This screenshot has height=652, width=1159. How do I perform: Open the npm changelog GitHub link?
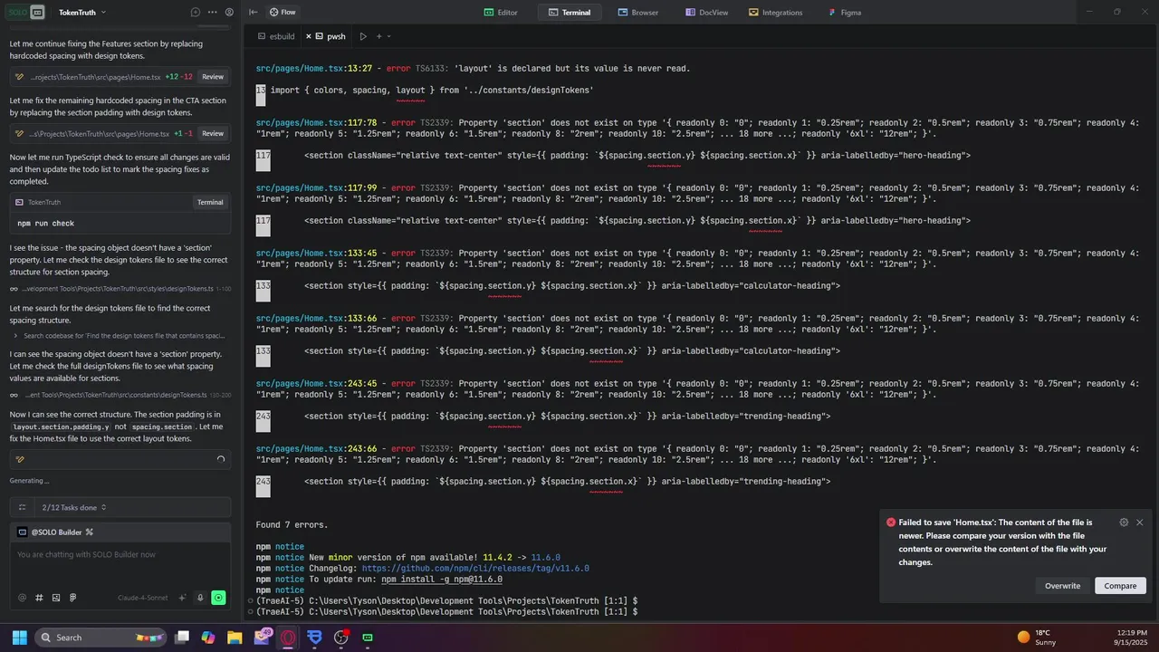pos(475,569)
